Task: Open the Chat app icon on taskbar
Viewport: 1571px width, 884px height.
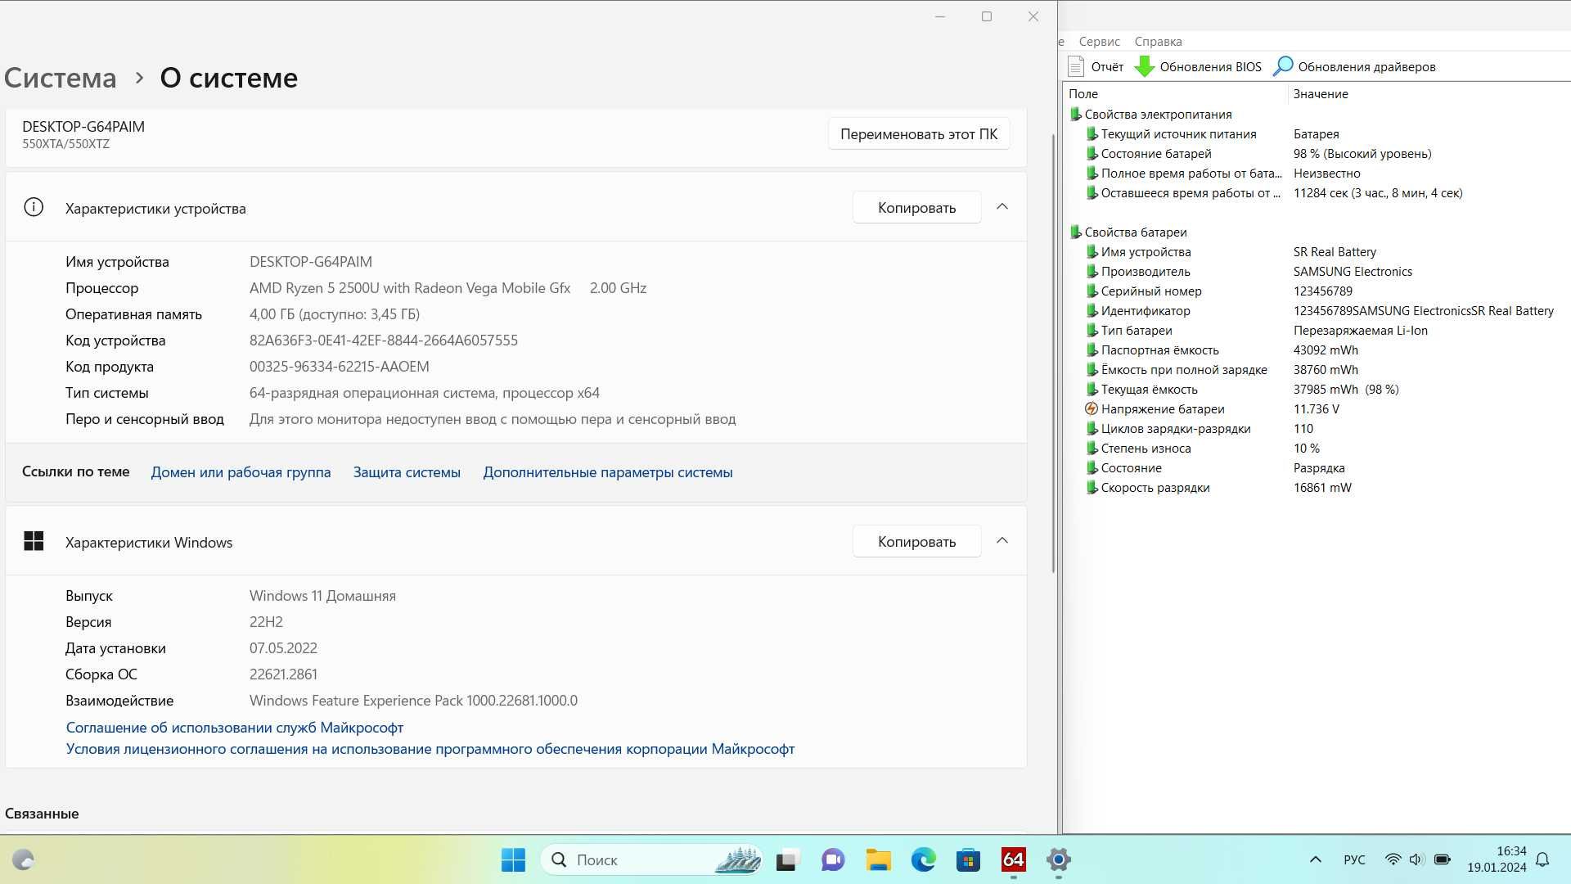Action: (833, 859)
